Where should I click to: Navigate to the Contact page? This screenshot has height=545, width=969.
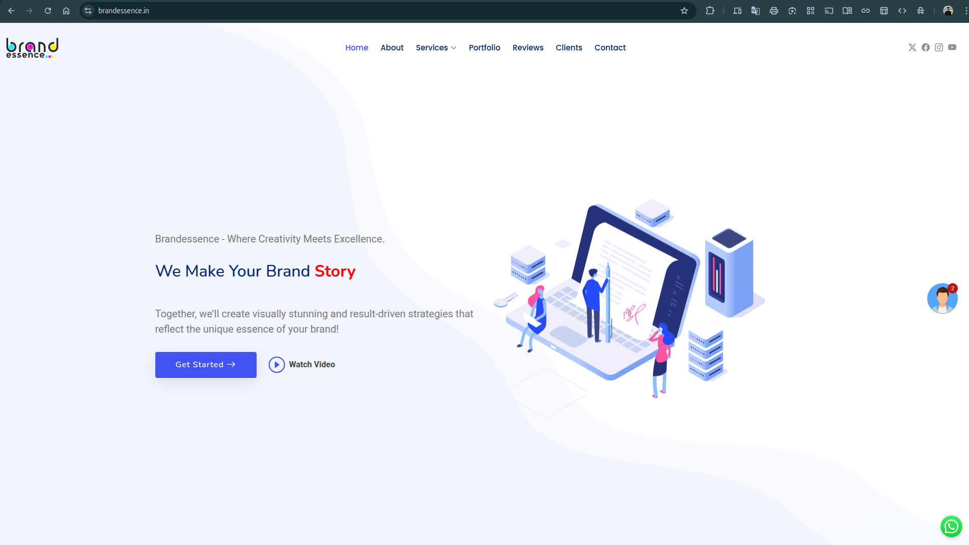(x=610, y=47)
